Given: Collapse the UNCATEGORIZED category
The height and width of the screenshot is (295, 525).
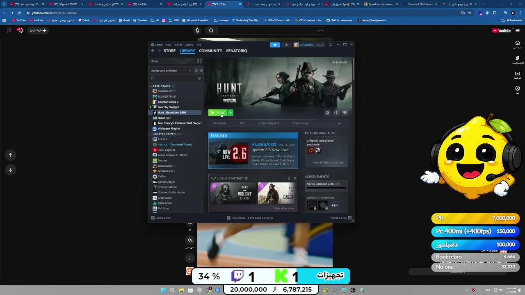Looking at the screenshot, I should [151, 134].
